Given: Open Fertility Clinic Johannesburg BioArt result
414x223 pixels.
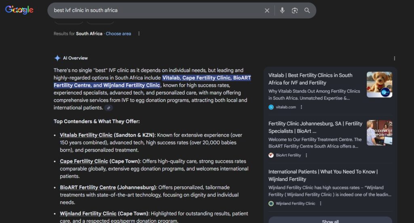Looking at the screenshot, I should [315, 127].
